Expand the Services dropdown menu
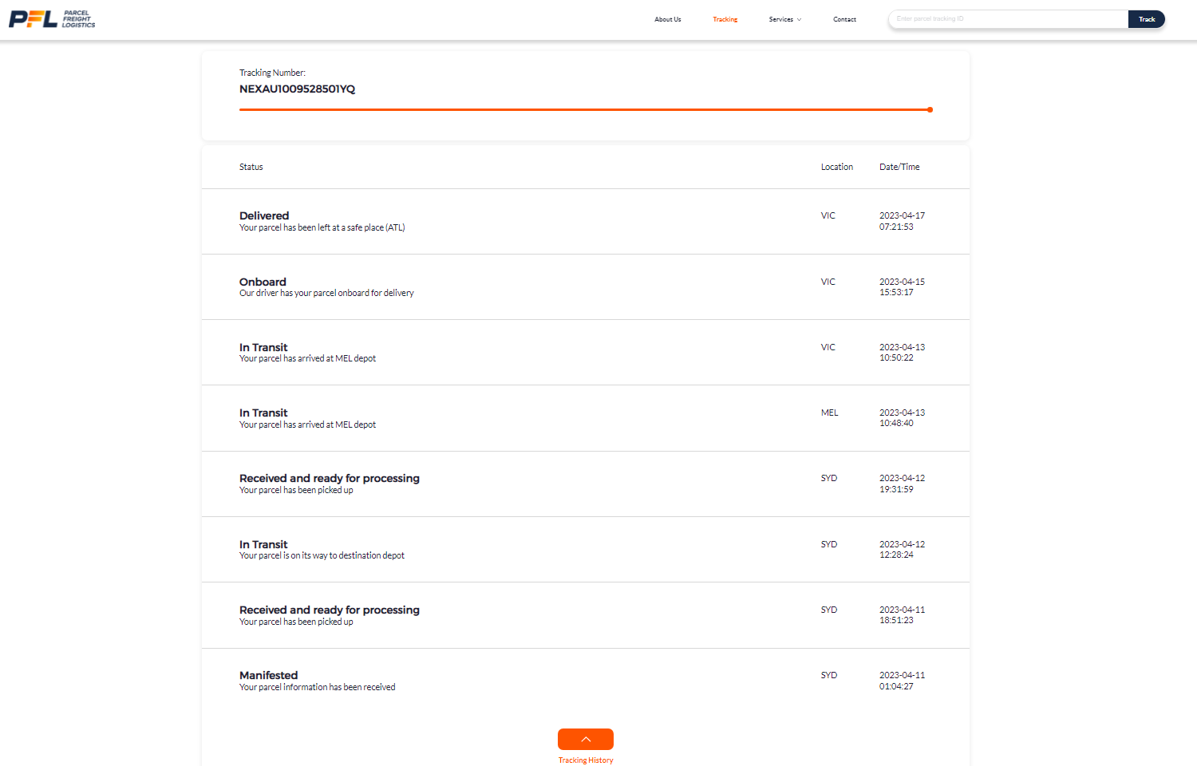This screenshot has height=766, width=1197. point(784,19)
